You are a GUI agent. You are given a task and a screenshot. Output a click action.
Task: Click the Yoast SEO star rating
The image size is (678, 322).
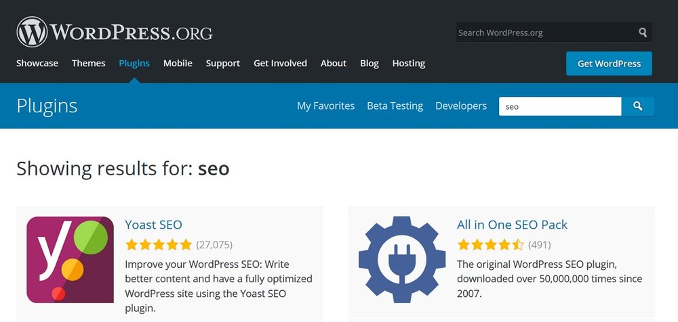158,245
